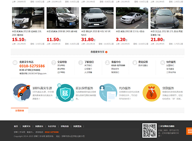Open the white Vios 2002 sedan photo

(x=132, y=18)
